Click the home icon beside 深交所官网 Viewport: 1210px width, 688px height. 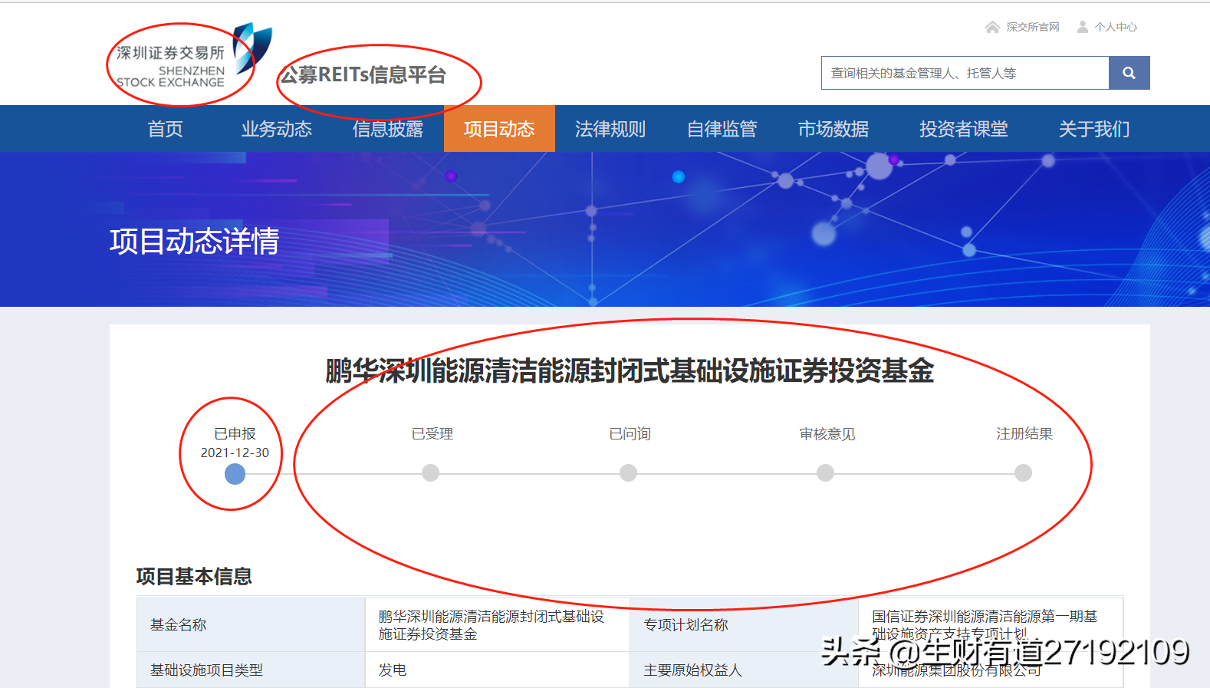[x=992, y=27]
